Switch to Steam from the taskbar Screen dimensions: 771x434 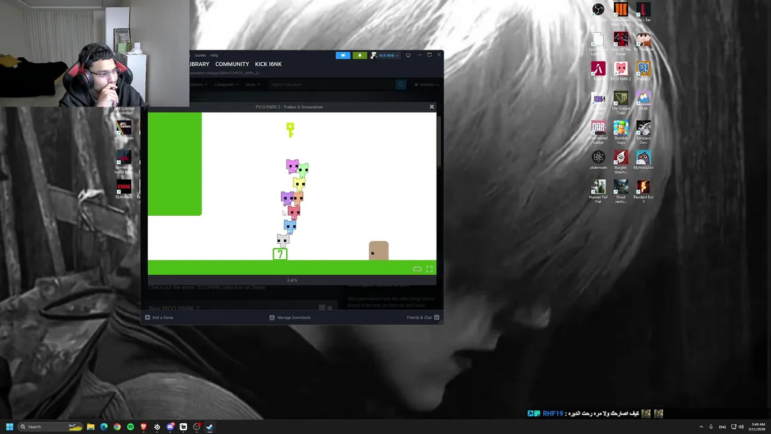[x=210, y=427]
